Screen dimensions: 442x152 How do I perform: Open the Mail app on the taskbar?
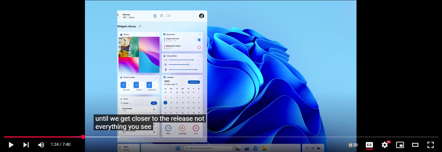pos(255,148)
